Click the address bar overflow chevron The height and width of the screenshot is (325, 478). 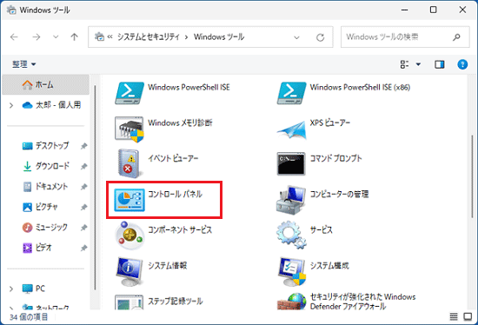click(x=110, y=36)
